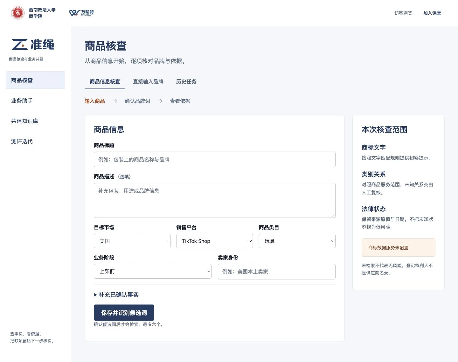Open the 业务阶段 dropdown showing 上架前

[x=153, y=271]
